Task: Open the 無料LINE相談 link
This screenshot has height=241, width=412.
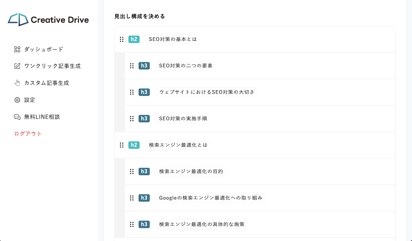Action: (42, 117)
